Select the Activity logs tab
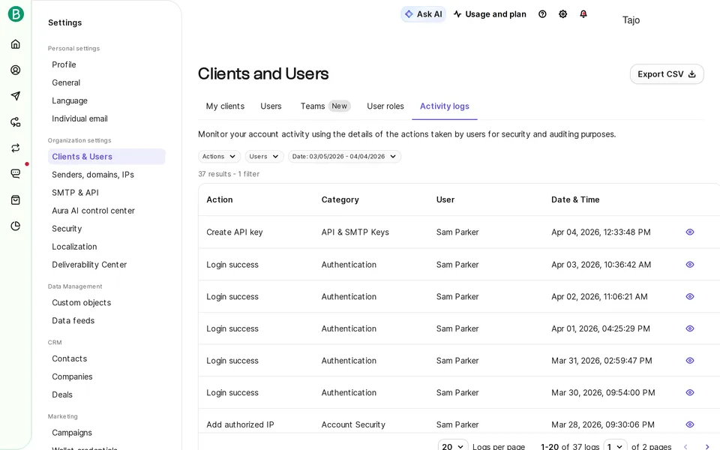This screenshot has width=720, height=450. 445,106
